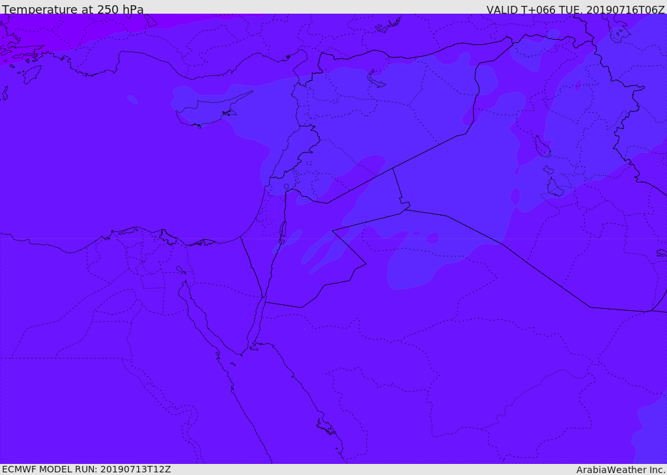
Task: Click the 'VALID T+066 TUE. 20190716T06Z' label
Action: [576, 9]
